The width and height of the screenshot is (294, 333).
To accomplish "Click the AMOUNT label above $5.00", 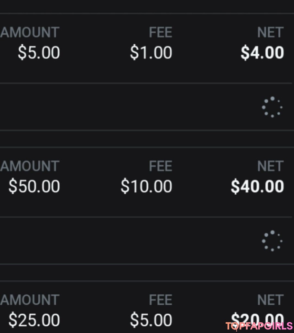I will click(x=30, y=32).
